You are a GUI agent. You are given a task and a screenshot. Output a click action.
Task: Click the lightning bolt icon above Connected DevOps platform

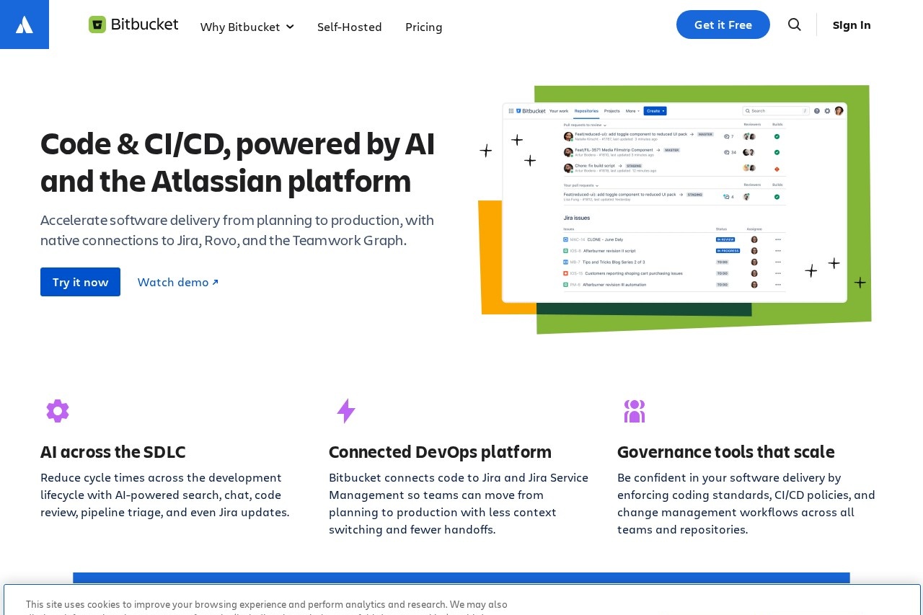346,411
